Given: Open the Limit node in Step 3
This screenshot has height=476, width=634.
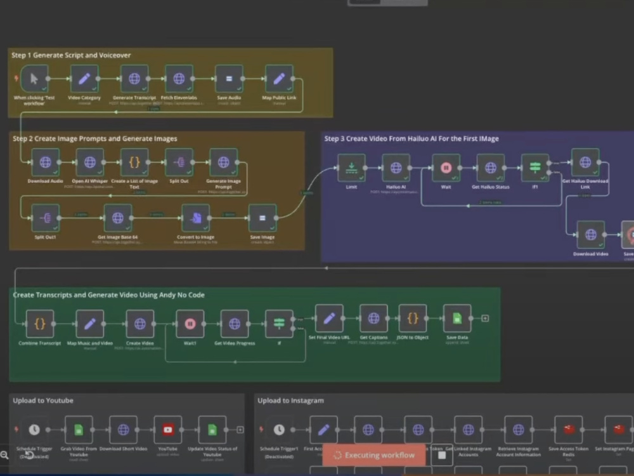Looking at the screenshot, I should pos(351,168).
